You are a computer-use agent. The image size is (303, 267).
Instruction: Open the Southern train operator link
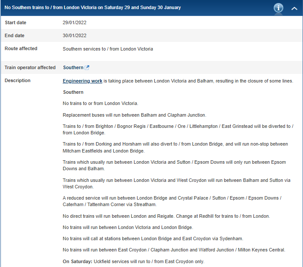73,68
